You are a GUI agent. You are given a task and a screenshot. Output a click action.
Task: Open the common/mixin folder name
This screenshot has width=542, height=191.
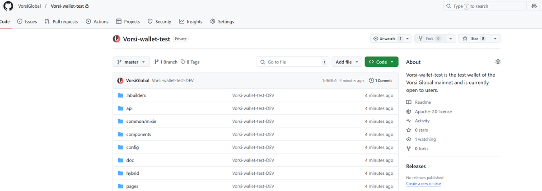point(141,121)
